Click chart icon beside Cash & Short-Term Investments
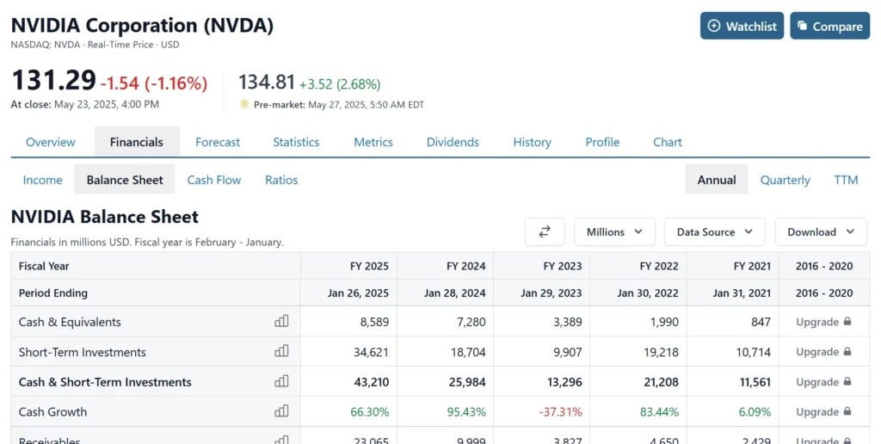Viewport: 881px width, 444px height. coord(281,382)
